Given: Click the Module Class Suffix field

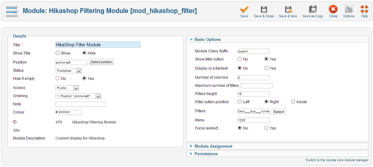Looking at the screenshot, I should tap(253, 51).
